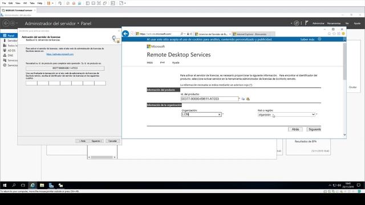Screen dimensions: 365x205
Task: Click Server Manager forward navigation arrow
Action: click(13, 23)
